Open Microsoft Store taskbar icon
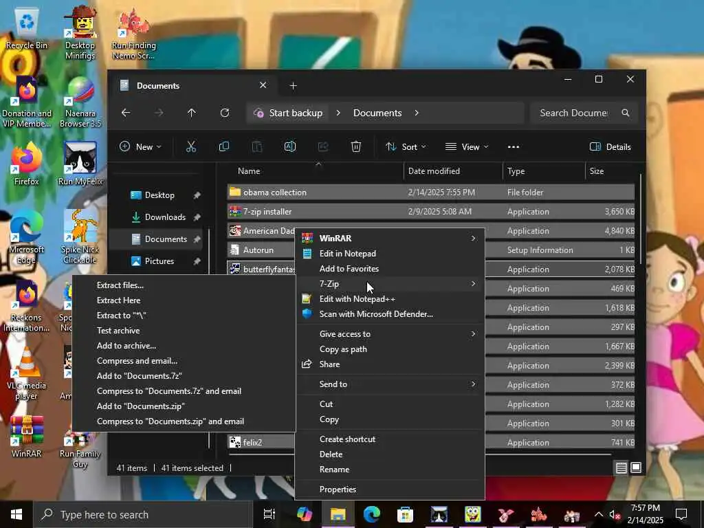 (405, 514)
